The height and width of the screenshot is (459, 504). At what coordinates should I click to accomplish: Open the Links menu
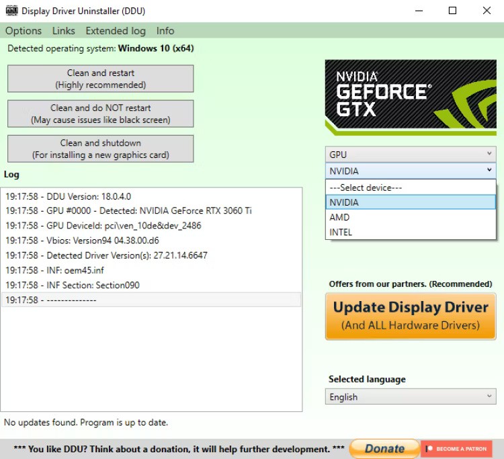(x=64, y=31)
